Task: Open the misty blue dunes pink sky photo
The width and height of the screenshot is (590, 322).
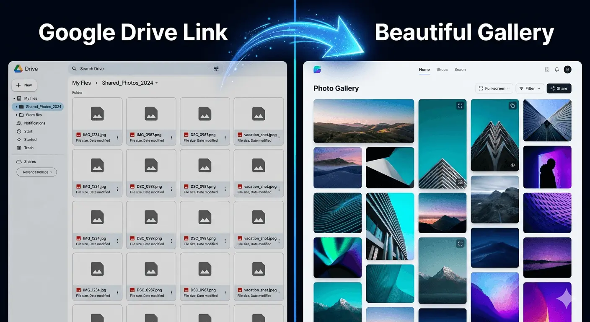Action: [338, 168]
